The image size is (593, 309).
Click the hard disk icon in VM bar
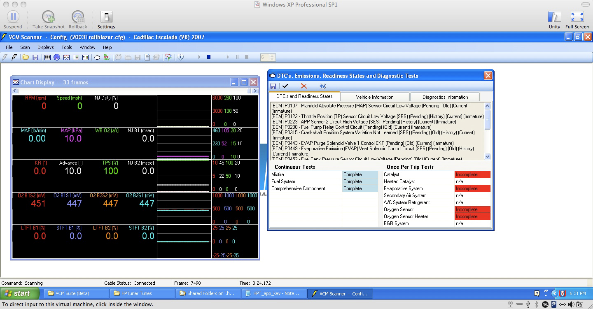[x=554, y=304]
